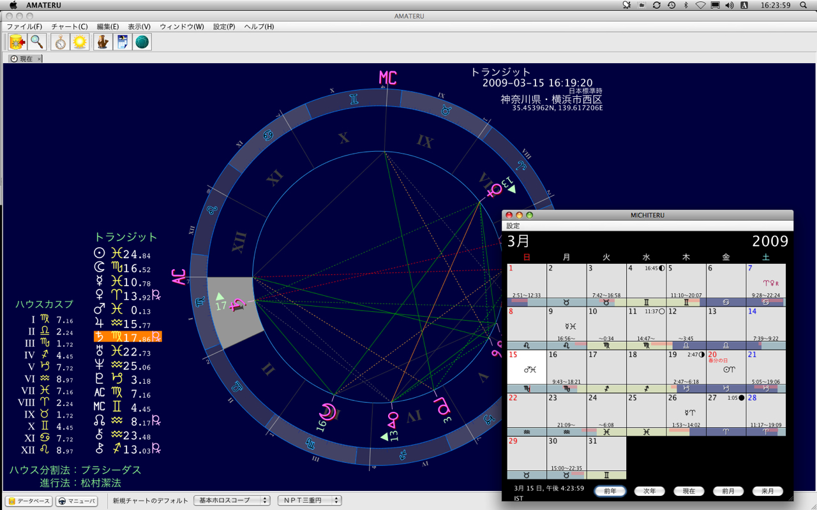Click the MC label on chart
Screen dimensions: 817x510
[x=388, y=78]
